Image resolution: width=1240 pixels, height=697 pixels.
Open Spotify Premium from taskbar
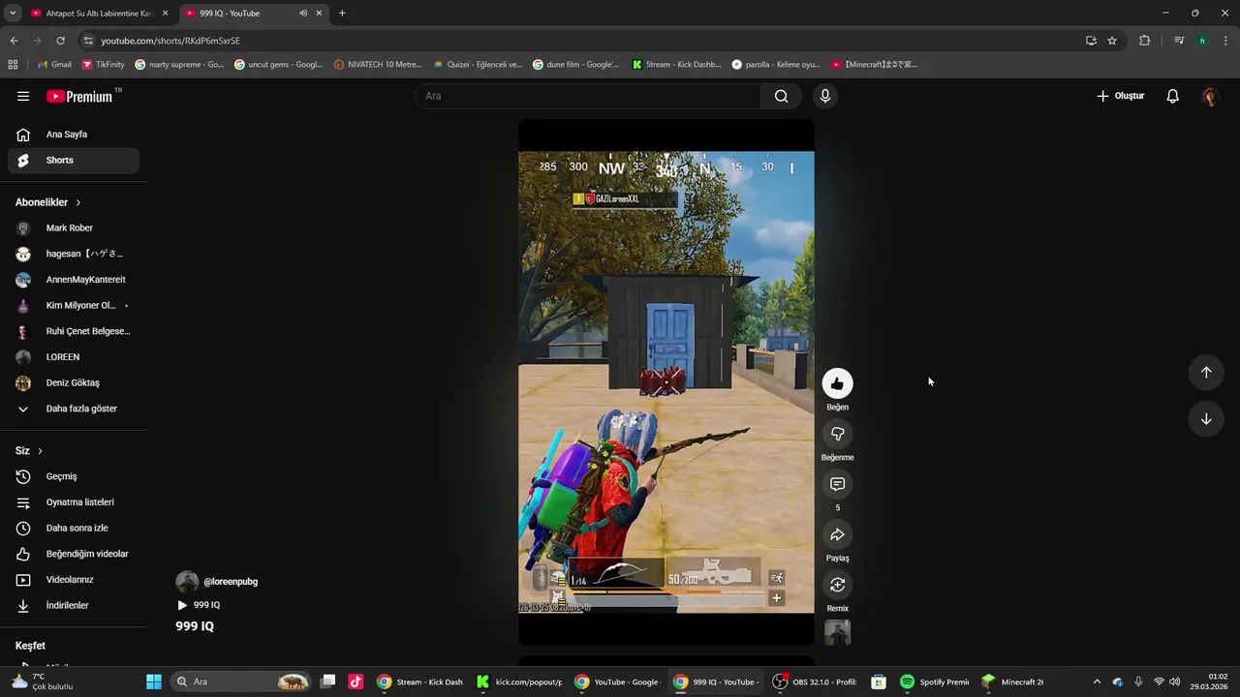point(935,682)
